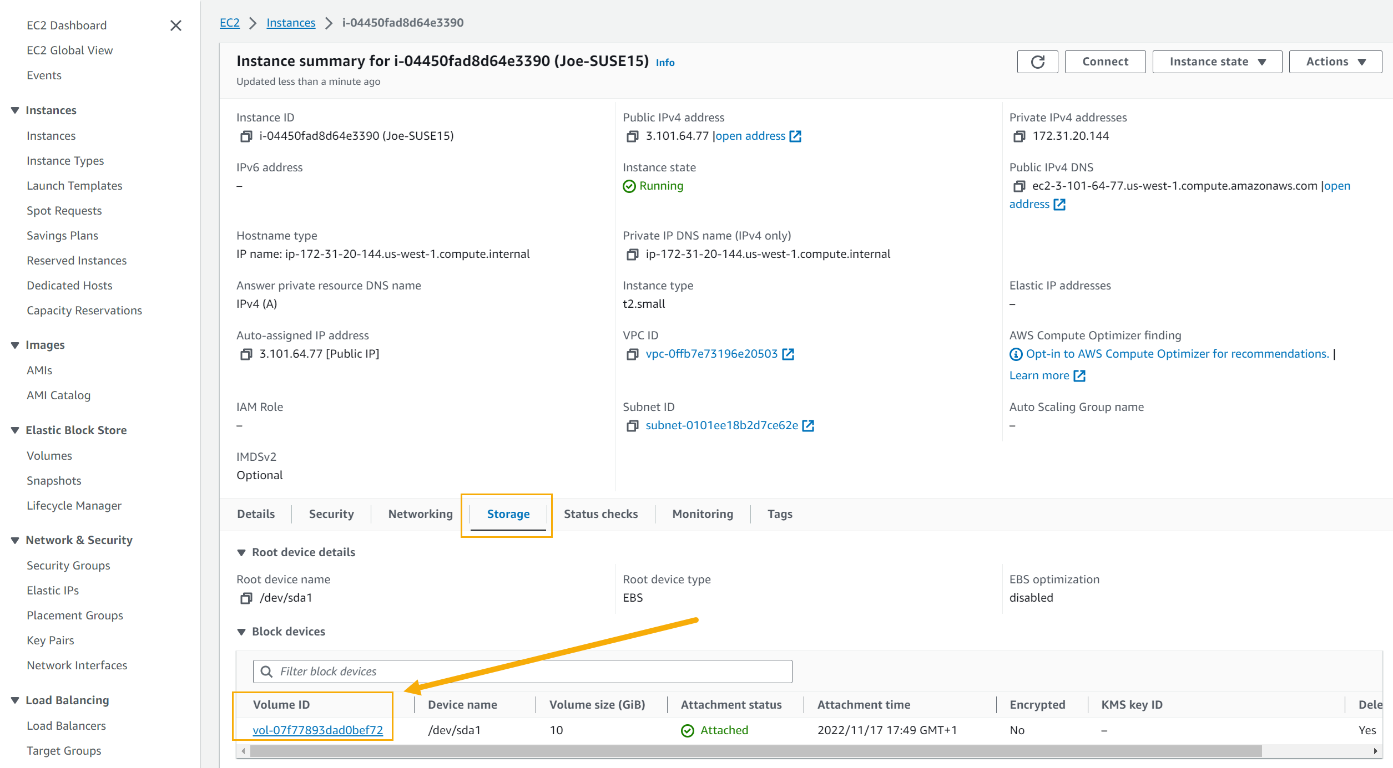
Task: Copy the Public IPv4 address 3.101.64.77
Action: click(632, 136)
